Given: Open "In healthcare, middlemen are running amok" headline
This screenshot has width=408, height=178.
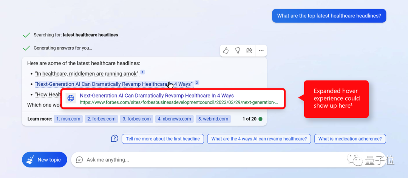Looking at the screenshot, I should (87, 74).
